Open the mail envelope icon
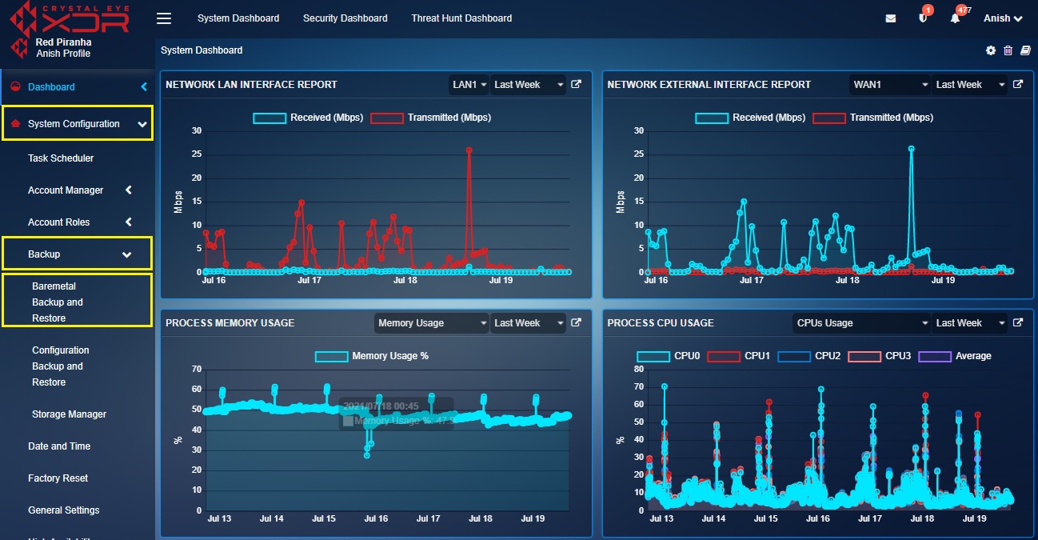Viewport: 1038px width, 540px height. [x=891, y=18]
